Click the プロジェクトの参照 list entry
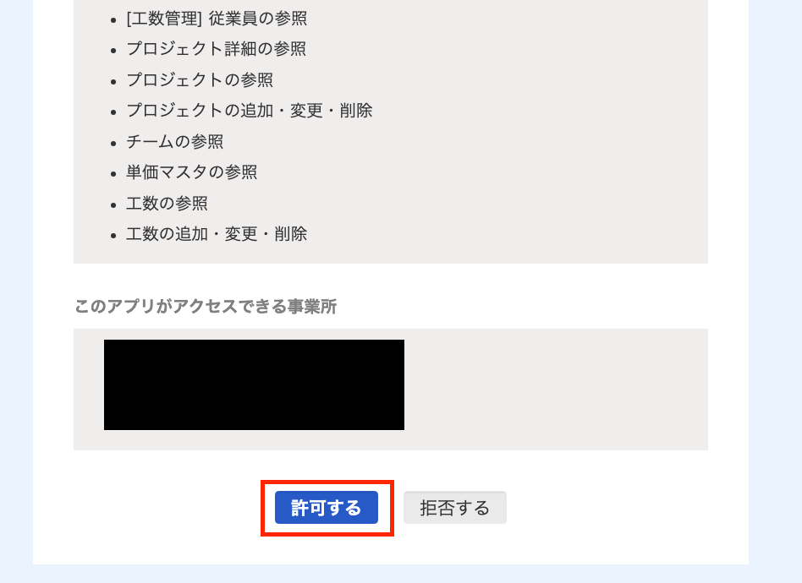802x583 pixels. tap(200, 79)
